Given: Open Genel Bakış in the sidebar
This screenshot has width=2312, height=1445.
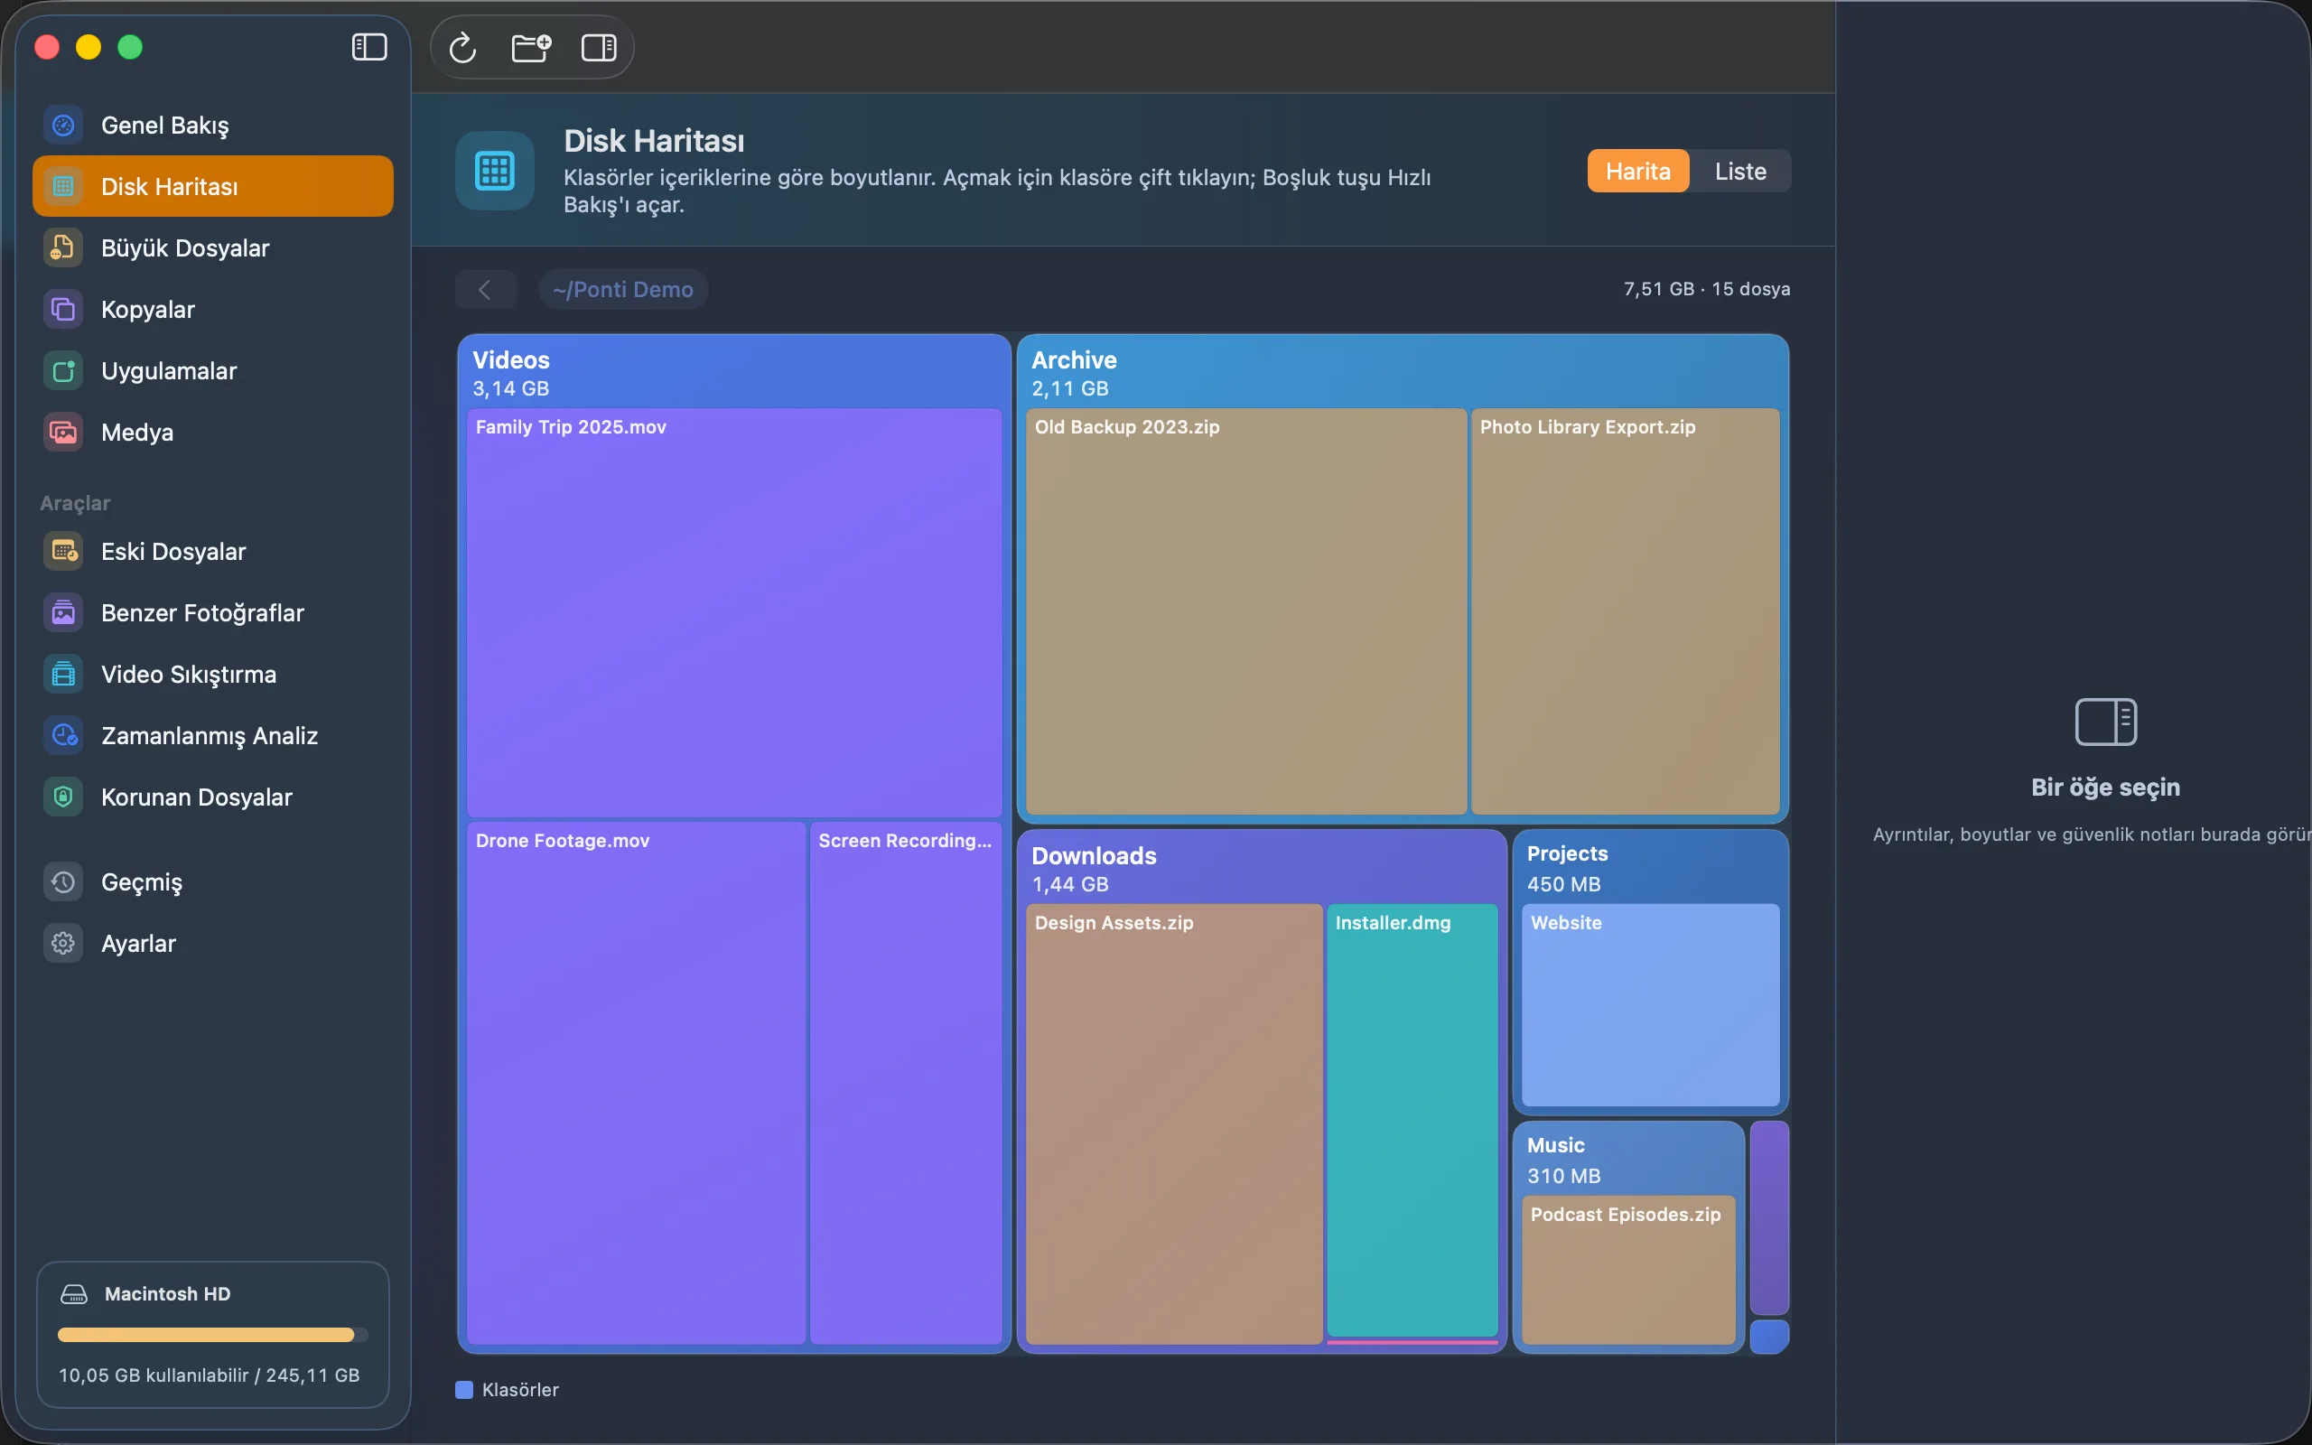Looking at the screenshot, I should click(x=213, y=126).
